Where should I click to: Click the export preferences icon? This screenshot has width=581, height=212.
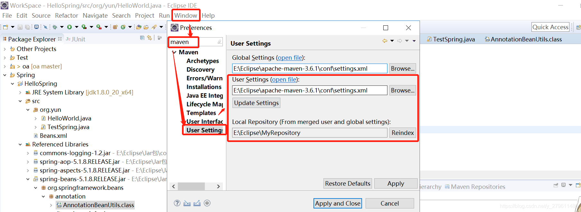pyautogui.click(x=197, y=203)
